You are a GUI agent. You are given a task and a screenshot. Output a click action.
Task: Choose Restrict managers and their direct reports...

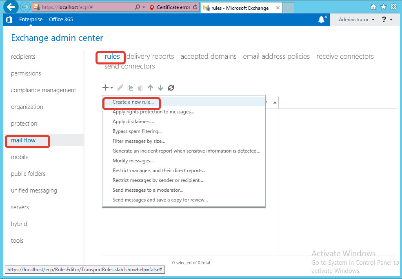tap(159, 170)
